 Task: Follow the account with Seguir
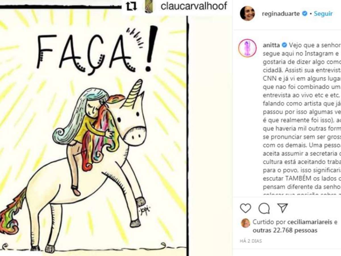(323, 13)
